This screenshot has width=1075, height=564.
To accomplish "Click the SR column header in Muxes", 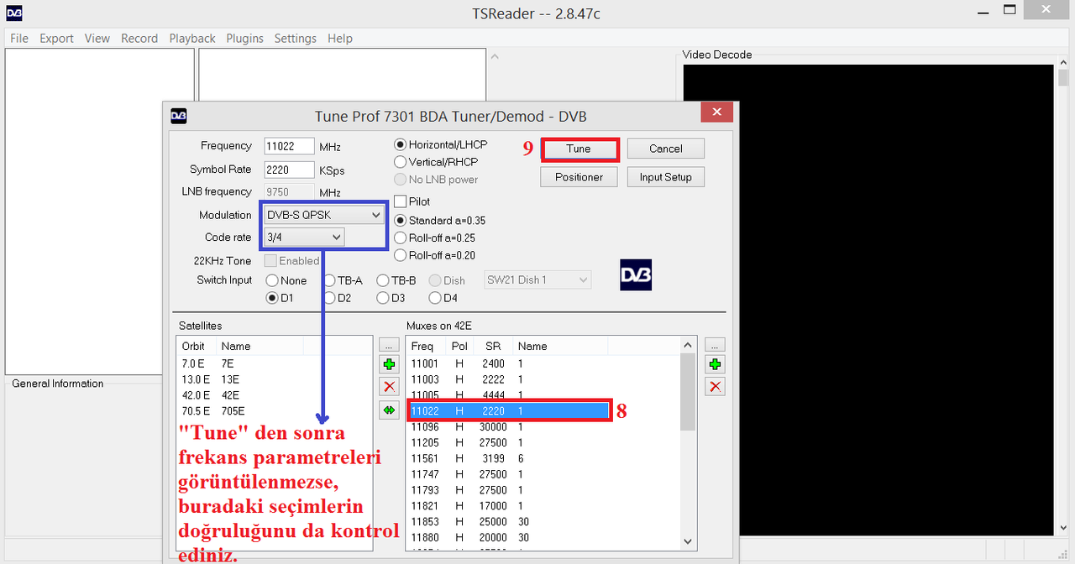I will tap(493, 346).
